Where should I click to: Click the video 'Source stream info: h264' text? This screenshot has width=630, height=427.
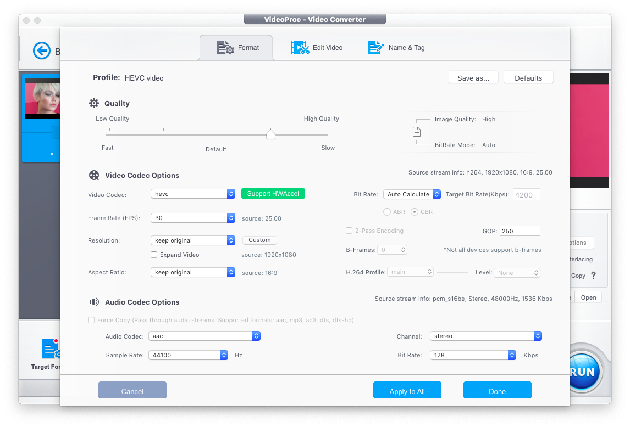pos(480,172)
